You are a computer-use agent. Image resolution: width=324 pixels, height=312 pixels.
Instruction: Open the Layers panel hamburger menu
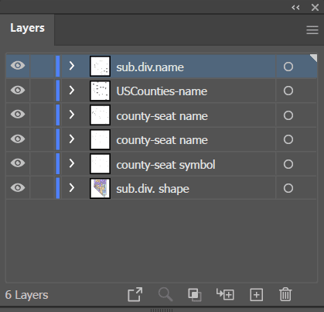[x=312, y=30]
